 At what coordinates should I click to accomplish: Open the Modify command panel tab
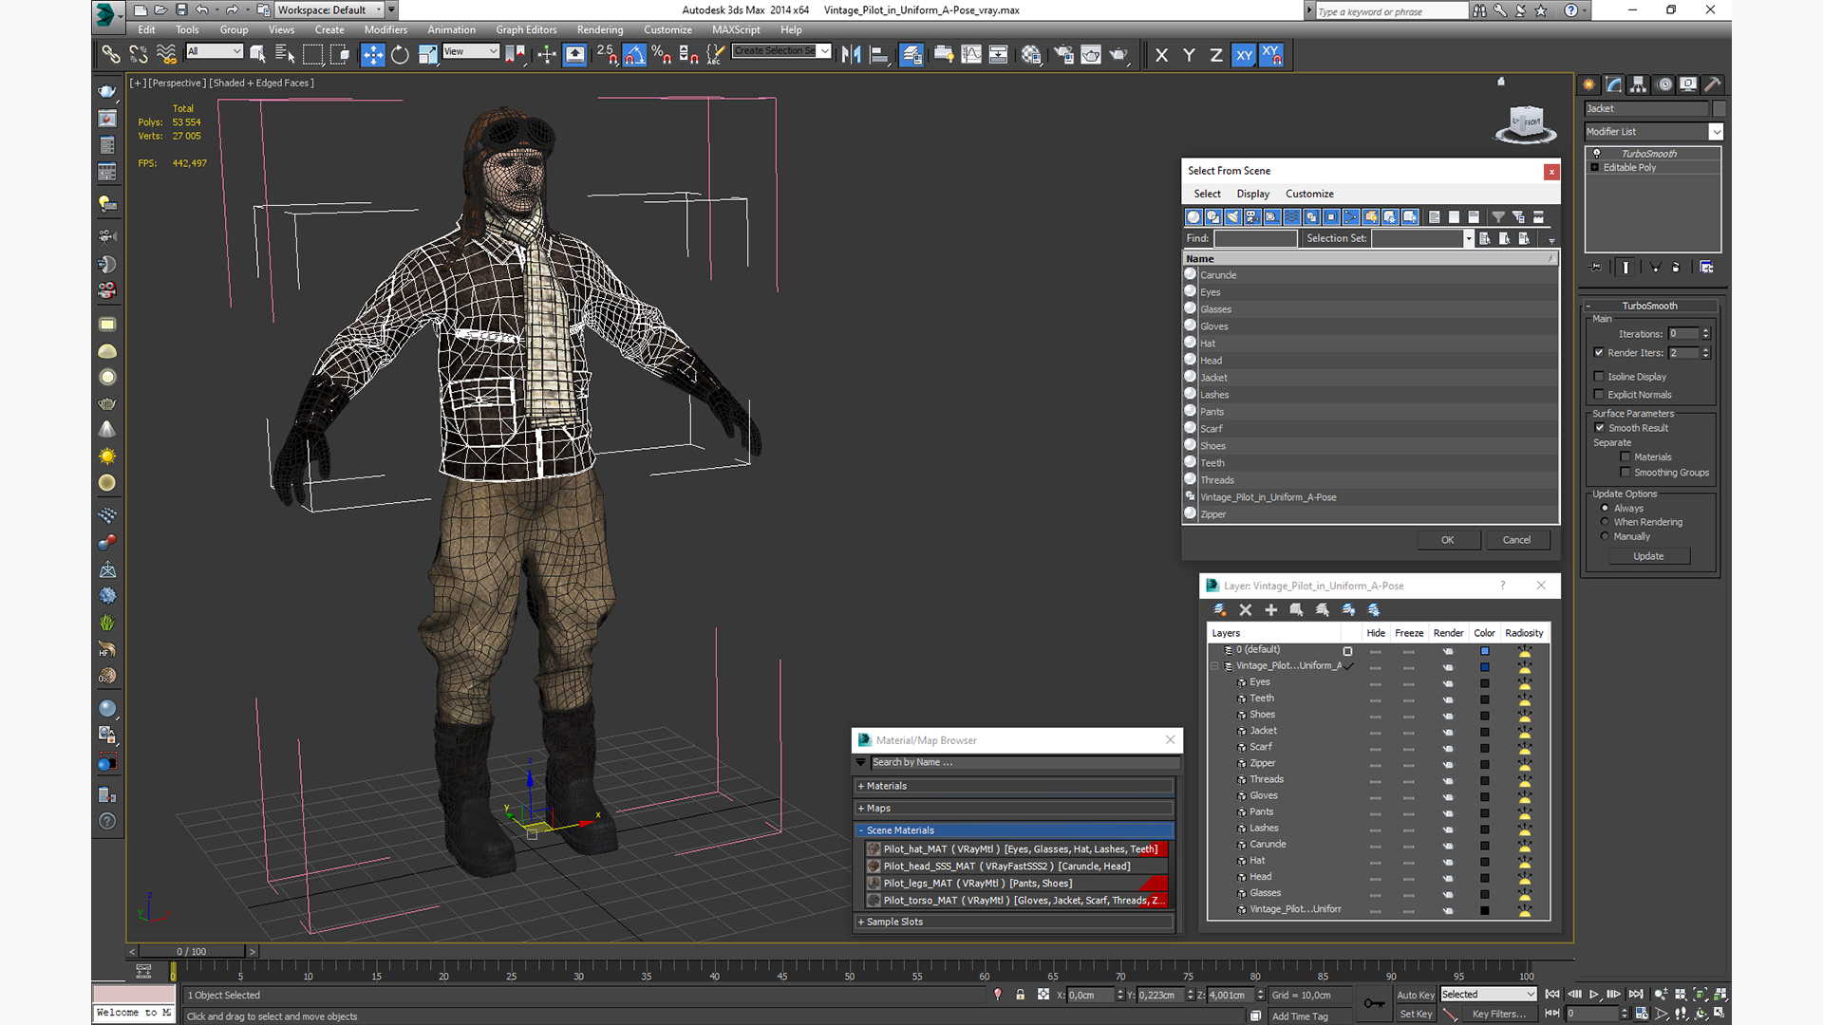click(x=1613, y=84)
